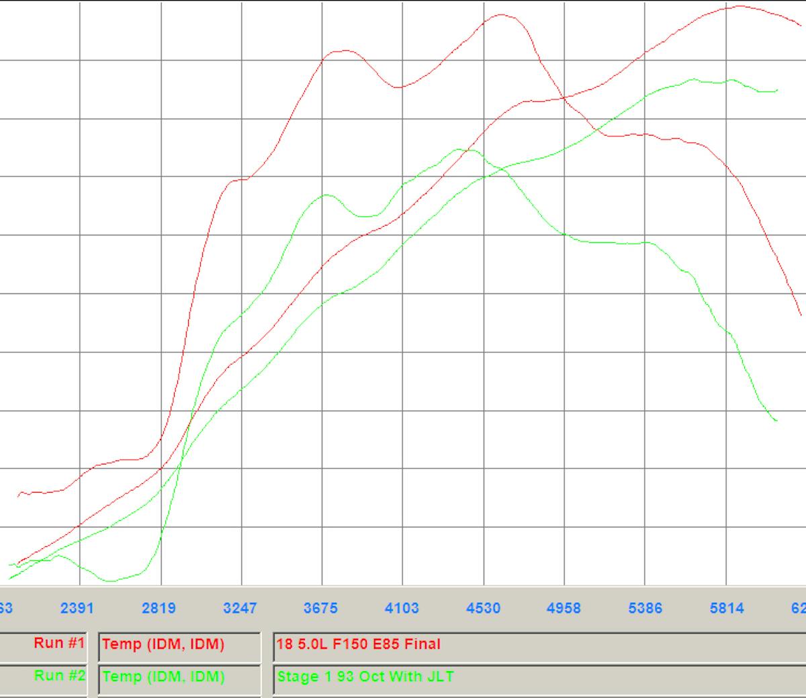This screenshot has height=698, width=806.
Task: Click the 5386 RPM axis label
Action: (x=645, y=608)
